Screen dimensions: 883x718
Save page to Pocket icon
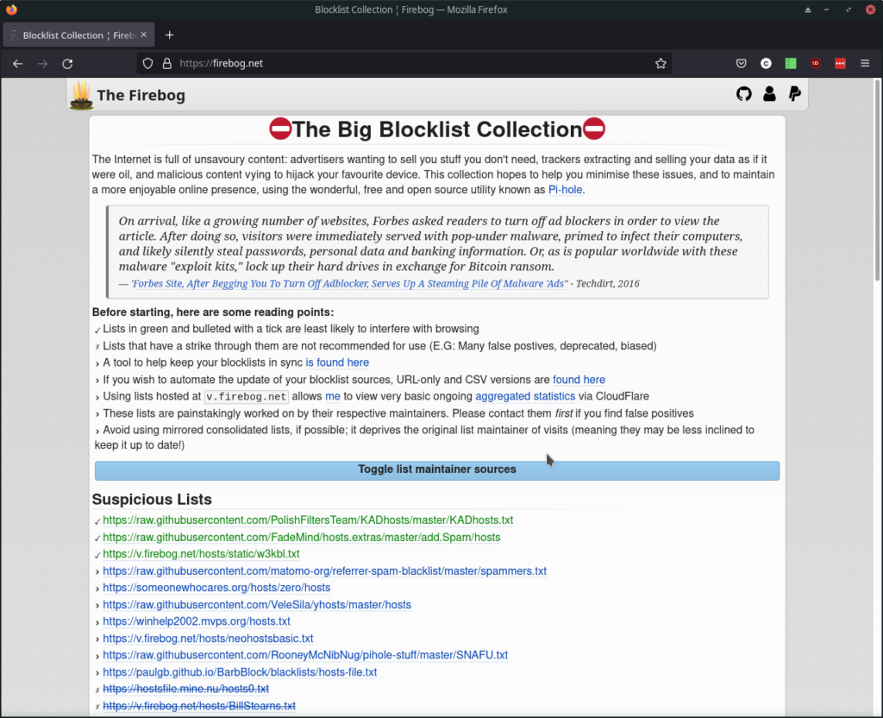pos(741,64)
